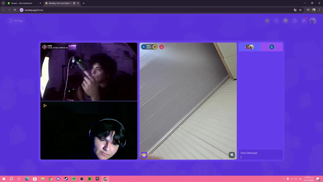Viewport: 323px width, 182px height.
Task: Show hidden system tray icons
Action: click(x=284, y=179)
